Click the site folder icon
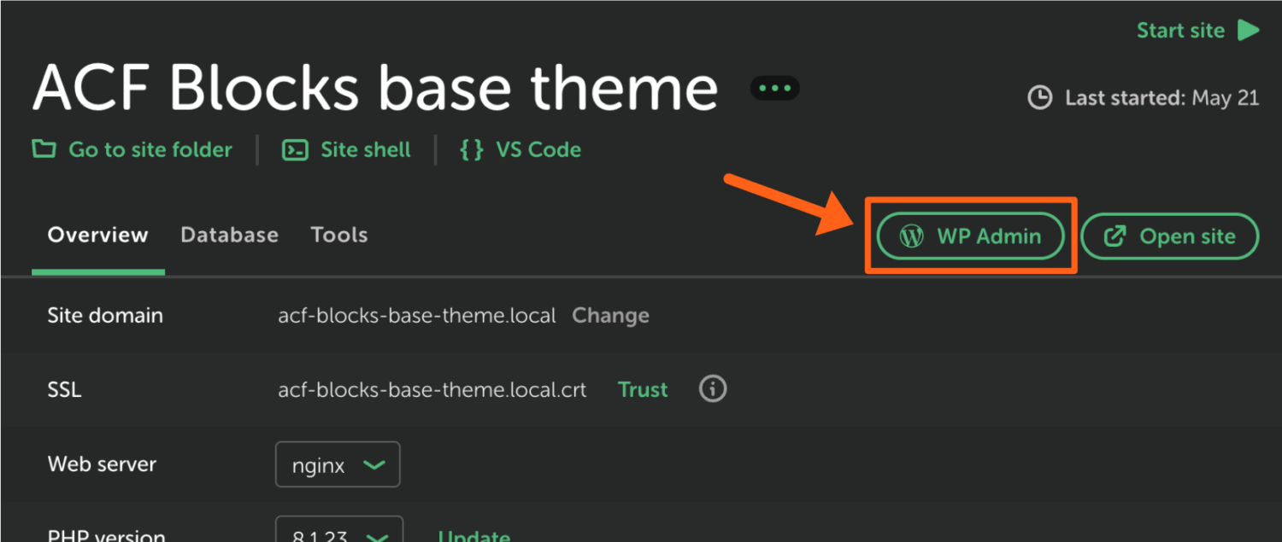The width and height of the screenshot is (1282, 542). pyautogui.click(x=44, y=149)
